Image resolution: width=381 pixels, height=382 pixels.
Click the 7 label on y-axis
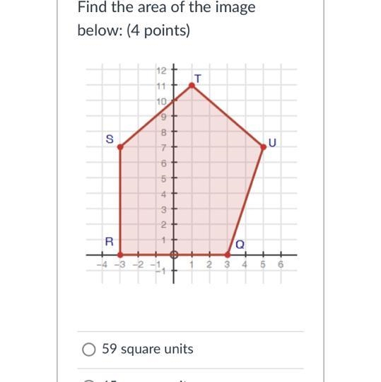(163, 148)
